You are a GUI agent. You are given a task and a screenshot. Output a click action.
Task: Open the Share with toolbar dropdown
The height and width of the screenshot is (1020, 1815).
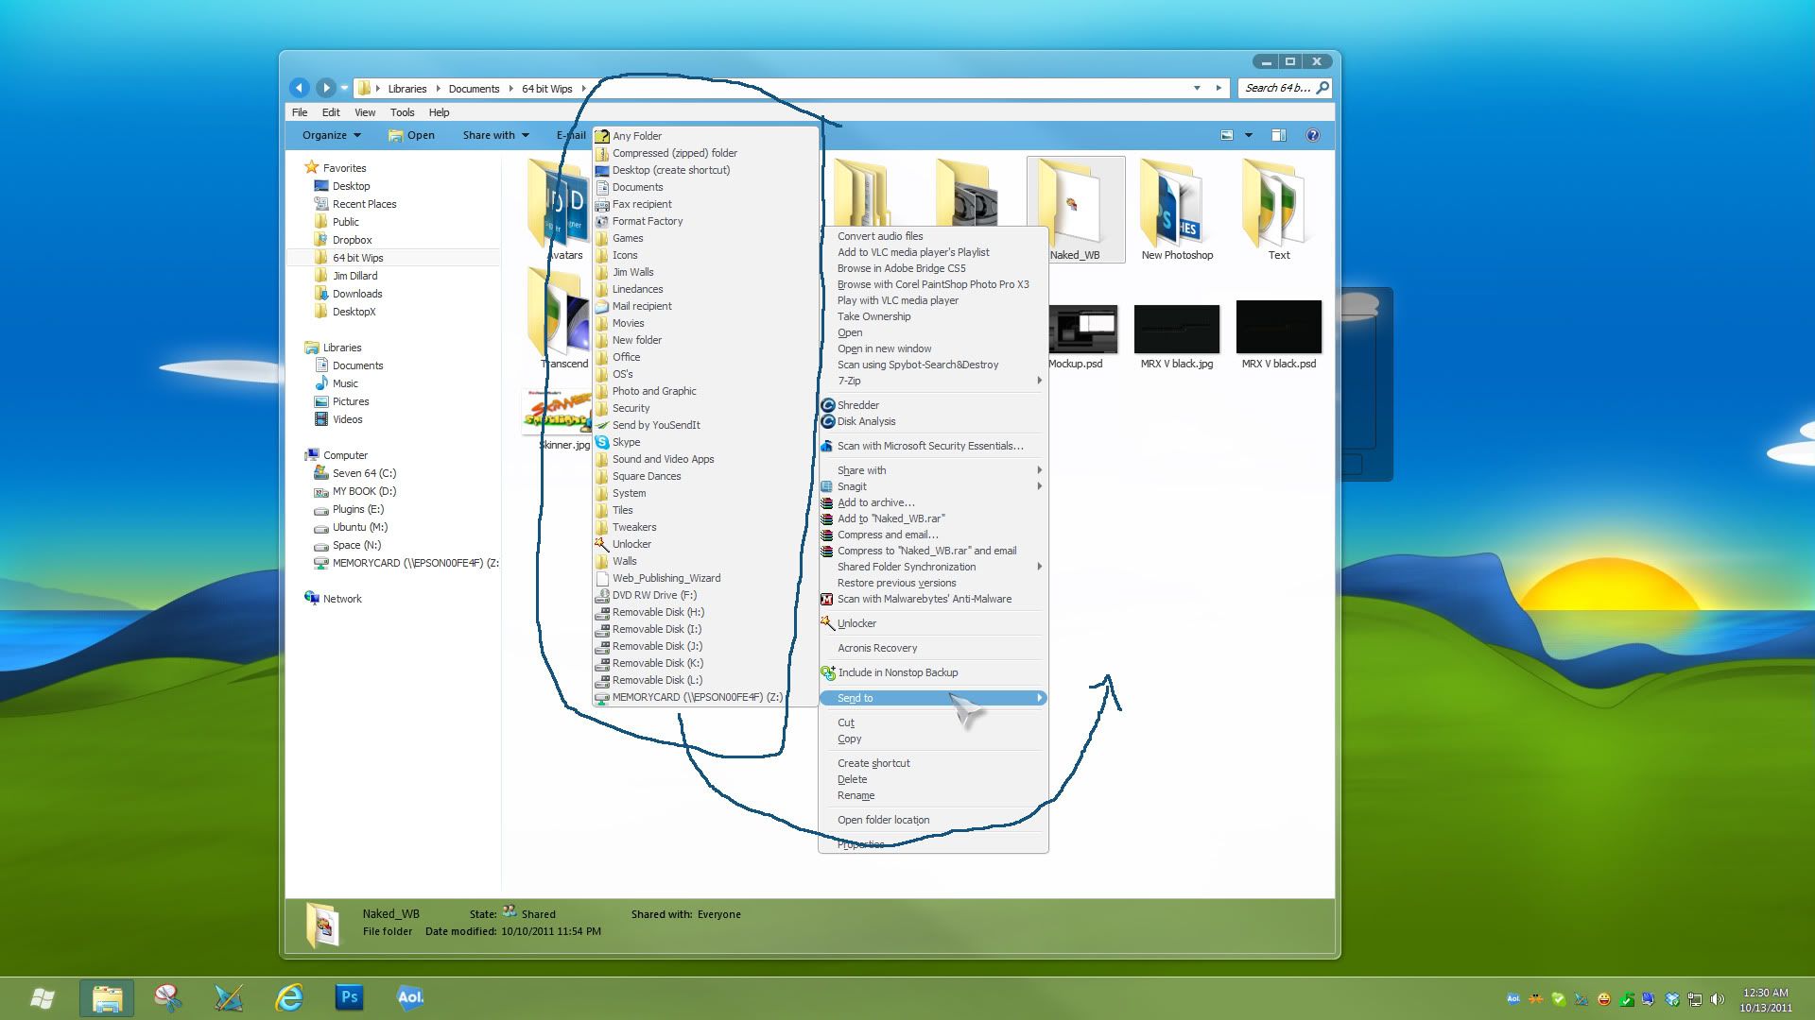point(496,135)
